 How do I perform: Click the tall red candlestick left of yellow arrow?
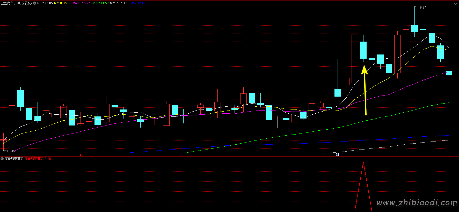point(355,59)
